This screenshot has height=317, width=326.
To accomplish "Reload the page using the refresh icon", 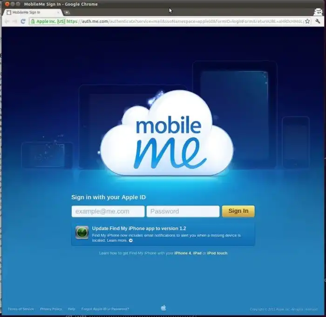I will (23, 21).
